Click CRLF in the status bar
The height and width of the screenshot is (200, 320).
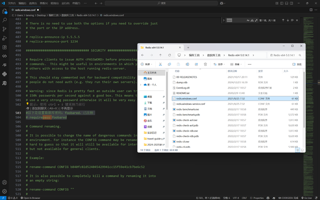coord(244,198)
